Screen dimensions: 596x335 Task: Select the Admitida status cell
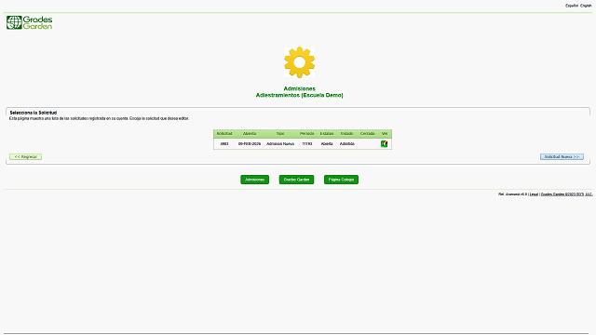click(347, 144)
